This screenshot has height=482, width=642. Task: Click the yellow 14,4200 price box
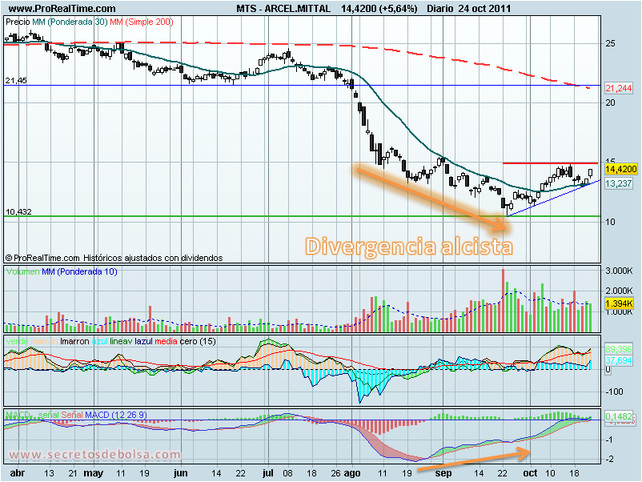[x=620, y=169]
